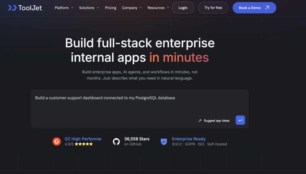Click the Enterprise Ready shield icon

164,142
